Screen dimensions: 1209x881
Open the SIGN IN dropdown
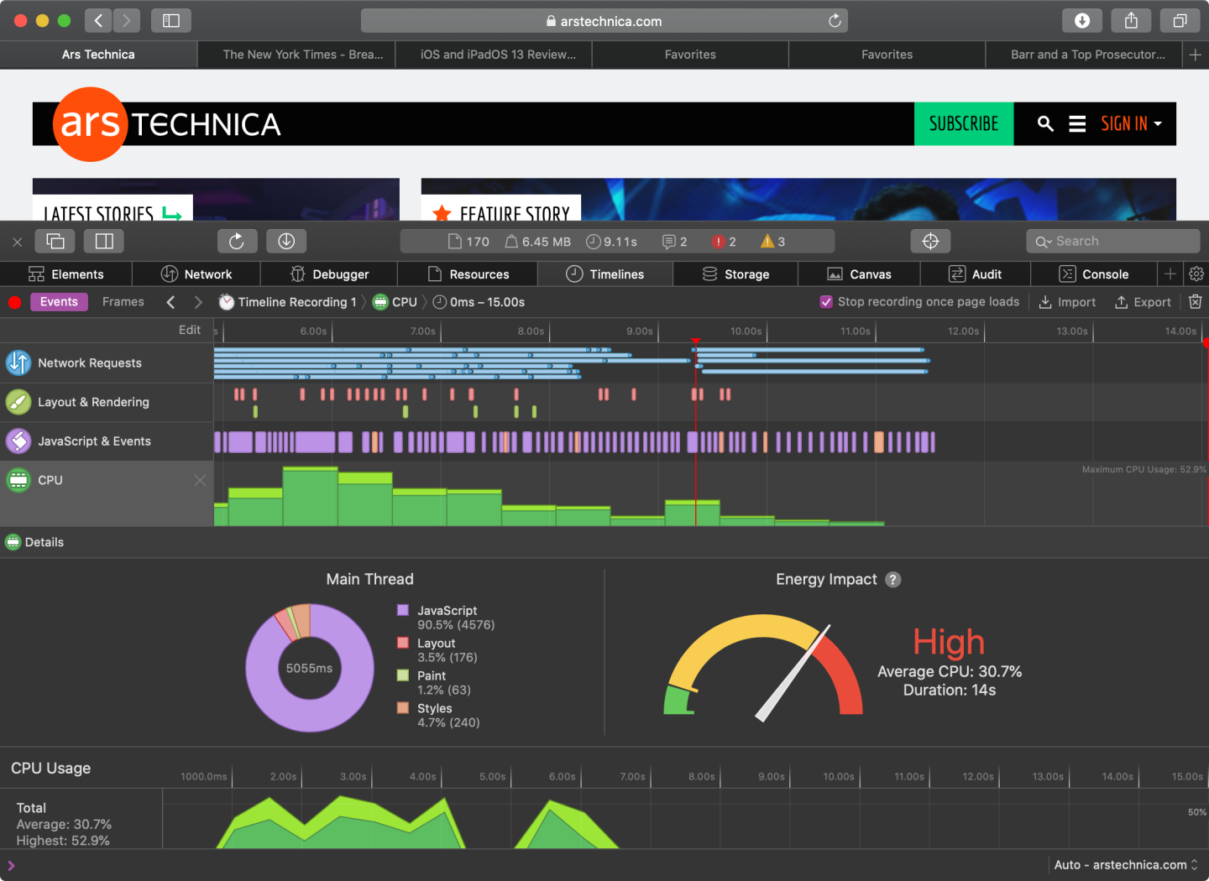[1131, 124]
